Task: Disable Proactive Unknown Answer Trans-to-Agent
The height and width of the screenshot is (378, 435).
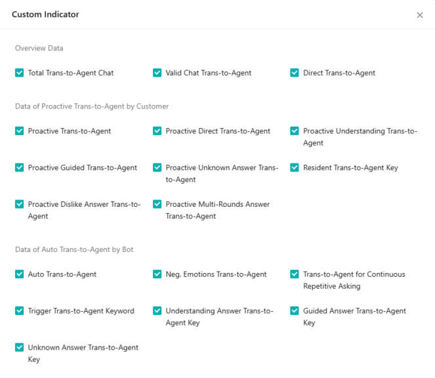Action: [x=157, y=167]
